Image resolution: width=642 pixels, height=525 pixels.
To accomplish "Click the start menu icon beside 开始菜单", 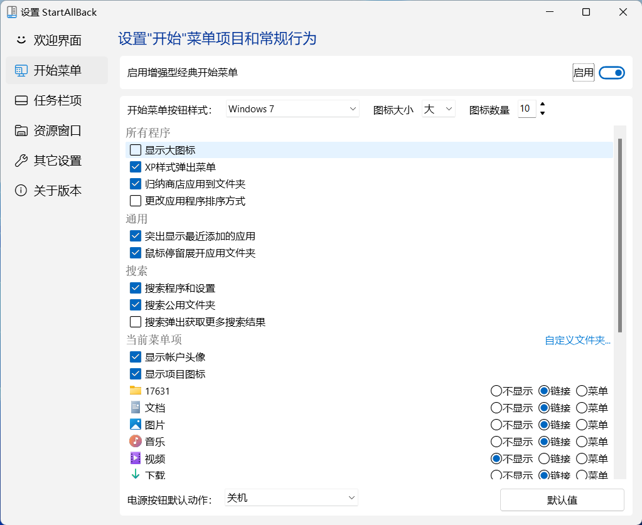I will (x=21, y=70).
